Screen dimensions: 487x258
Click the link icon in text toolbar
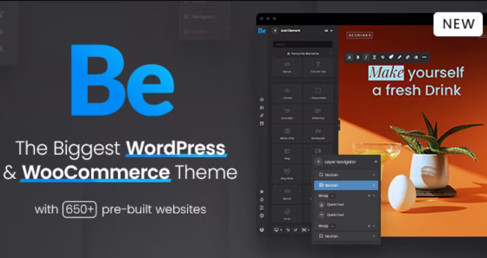tap(408, 57)
